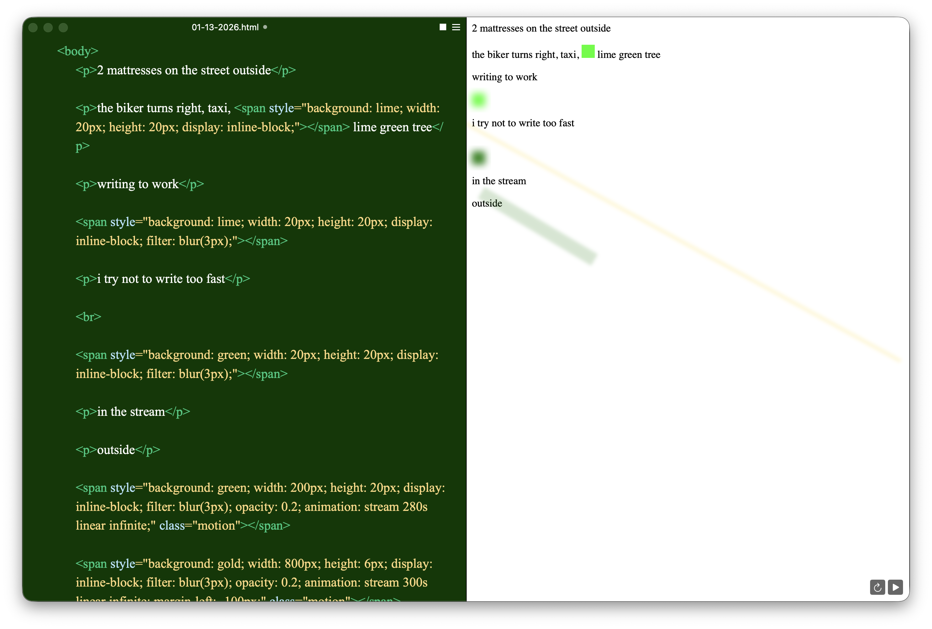This screenshot has width=932, height=629.
Task: Click the solid lime square in preview
Action: click(x=588, y=52)
